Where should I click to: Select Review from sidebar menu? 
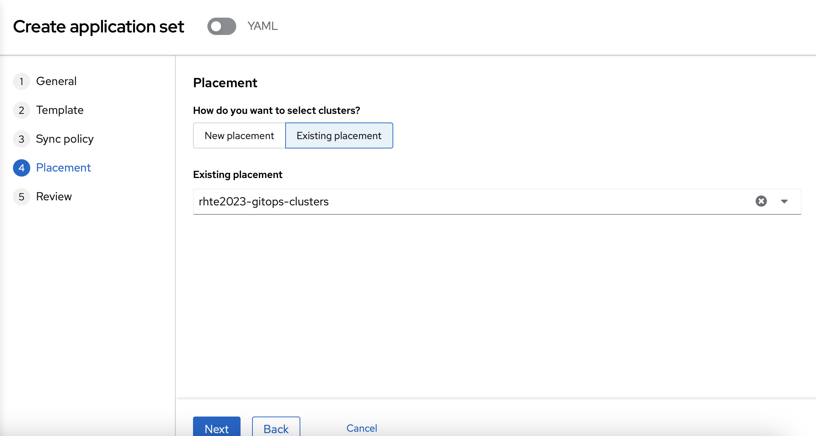[x=54, y=196]
